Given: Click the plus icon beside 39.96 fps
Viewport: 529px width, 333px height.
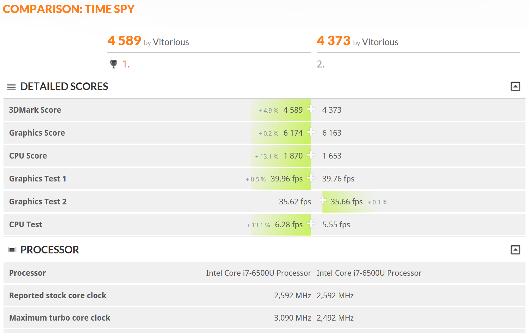Looking at the screenshot, I should 311,178.
